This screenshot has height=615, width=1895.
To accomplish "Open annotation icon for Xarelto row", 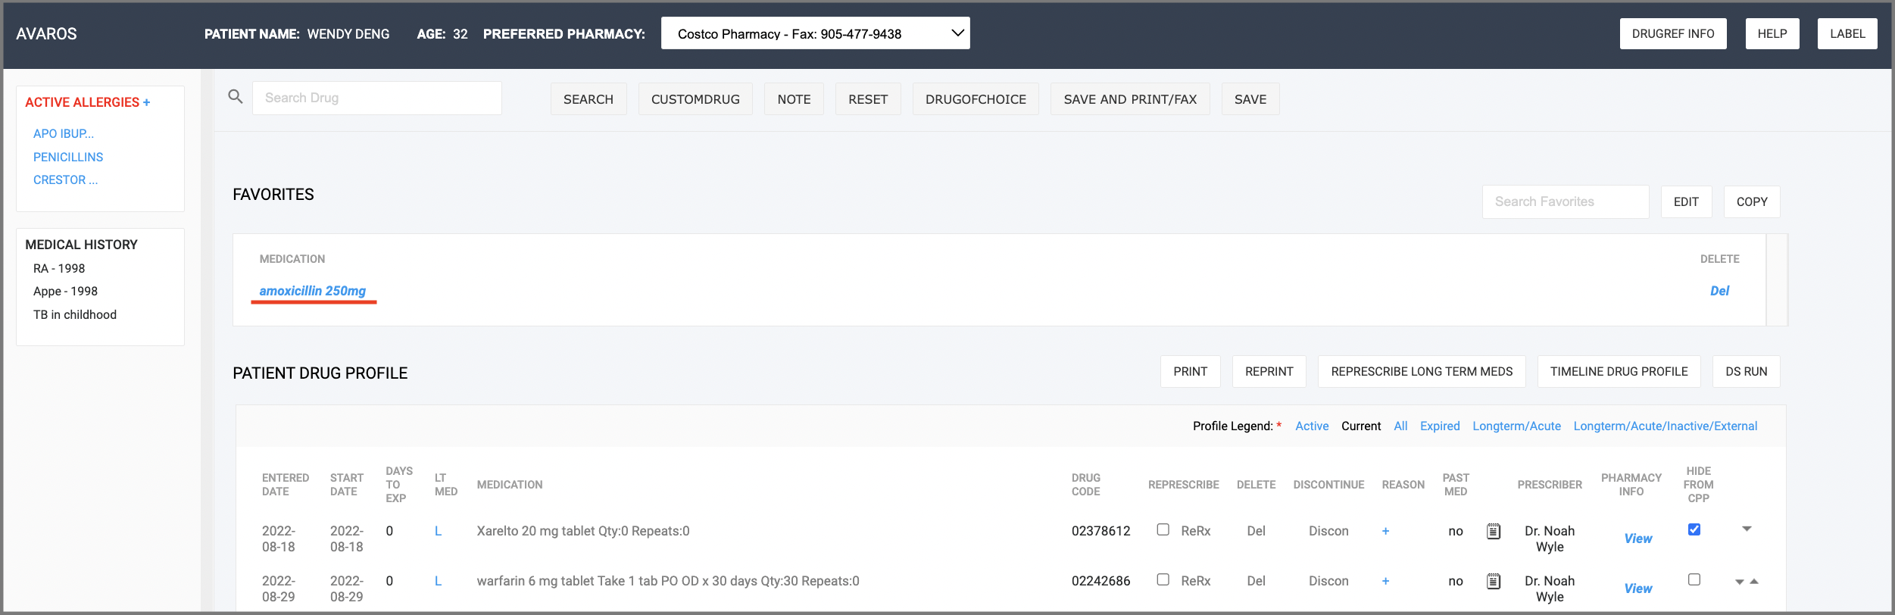I will click(1494, 531).
